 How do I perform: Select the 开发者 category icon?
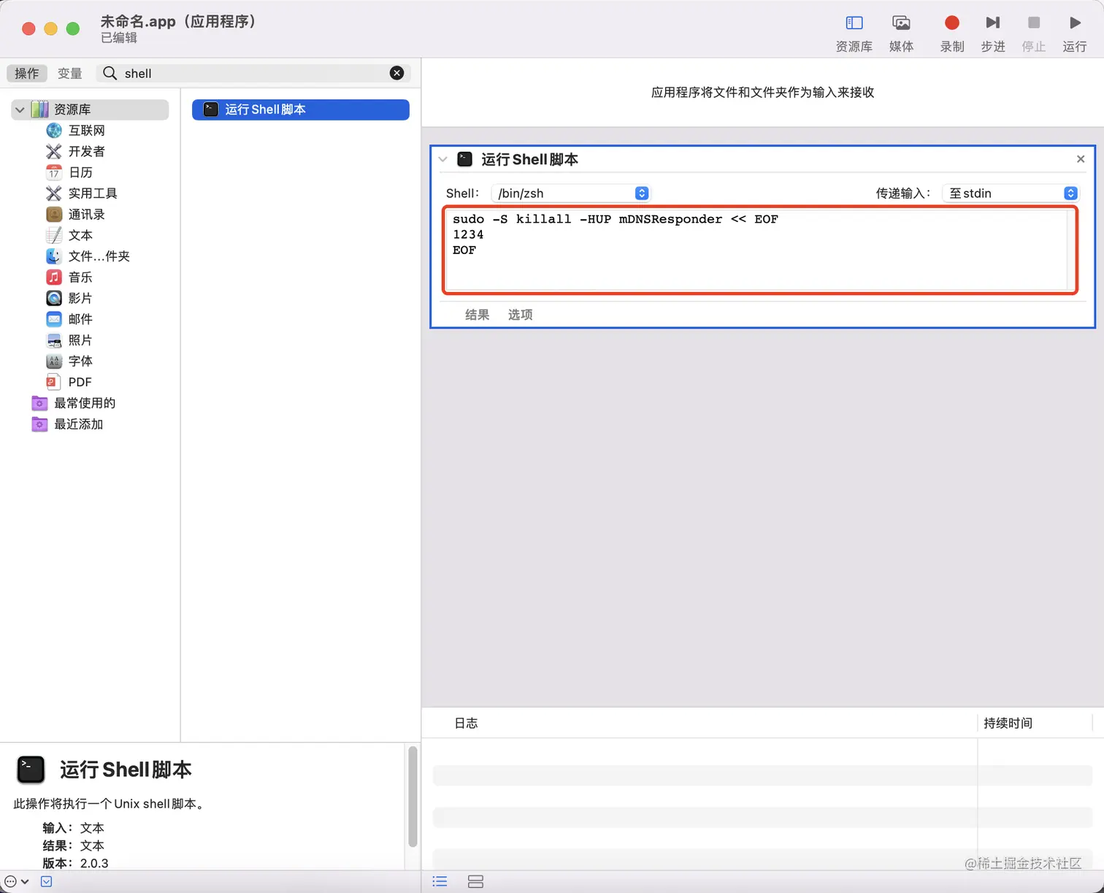click(54, 151)
